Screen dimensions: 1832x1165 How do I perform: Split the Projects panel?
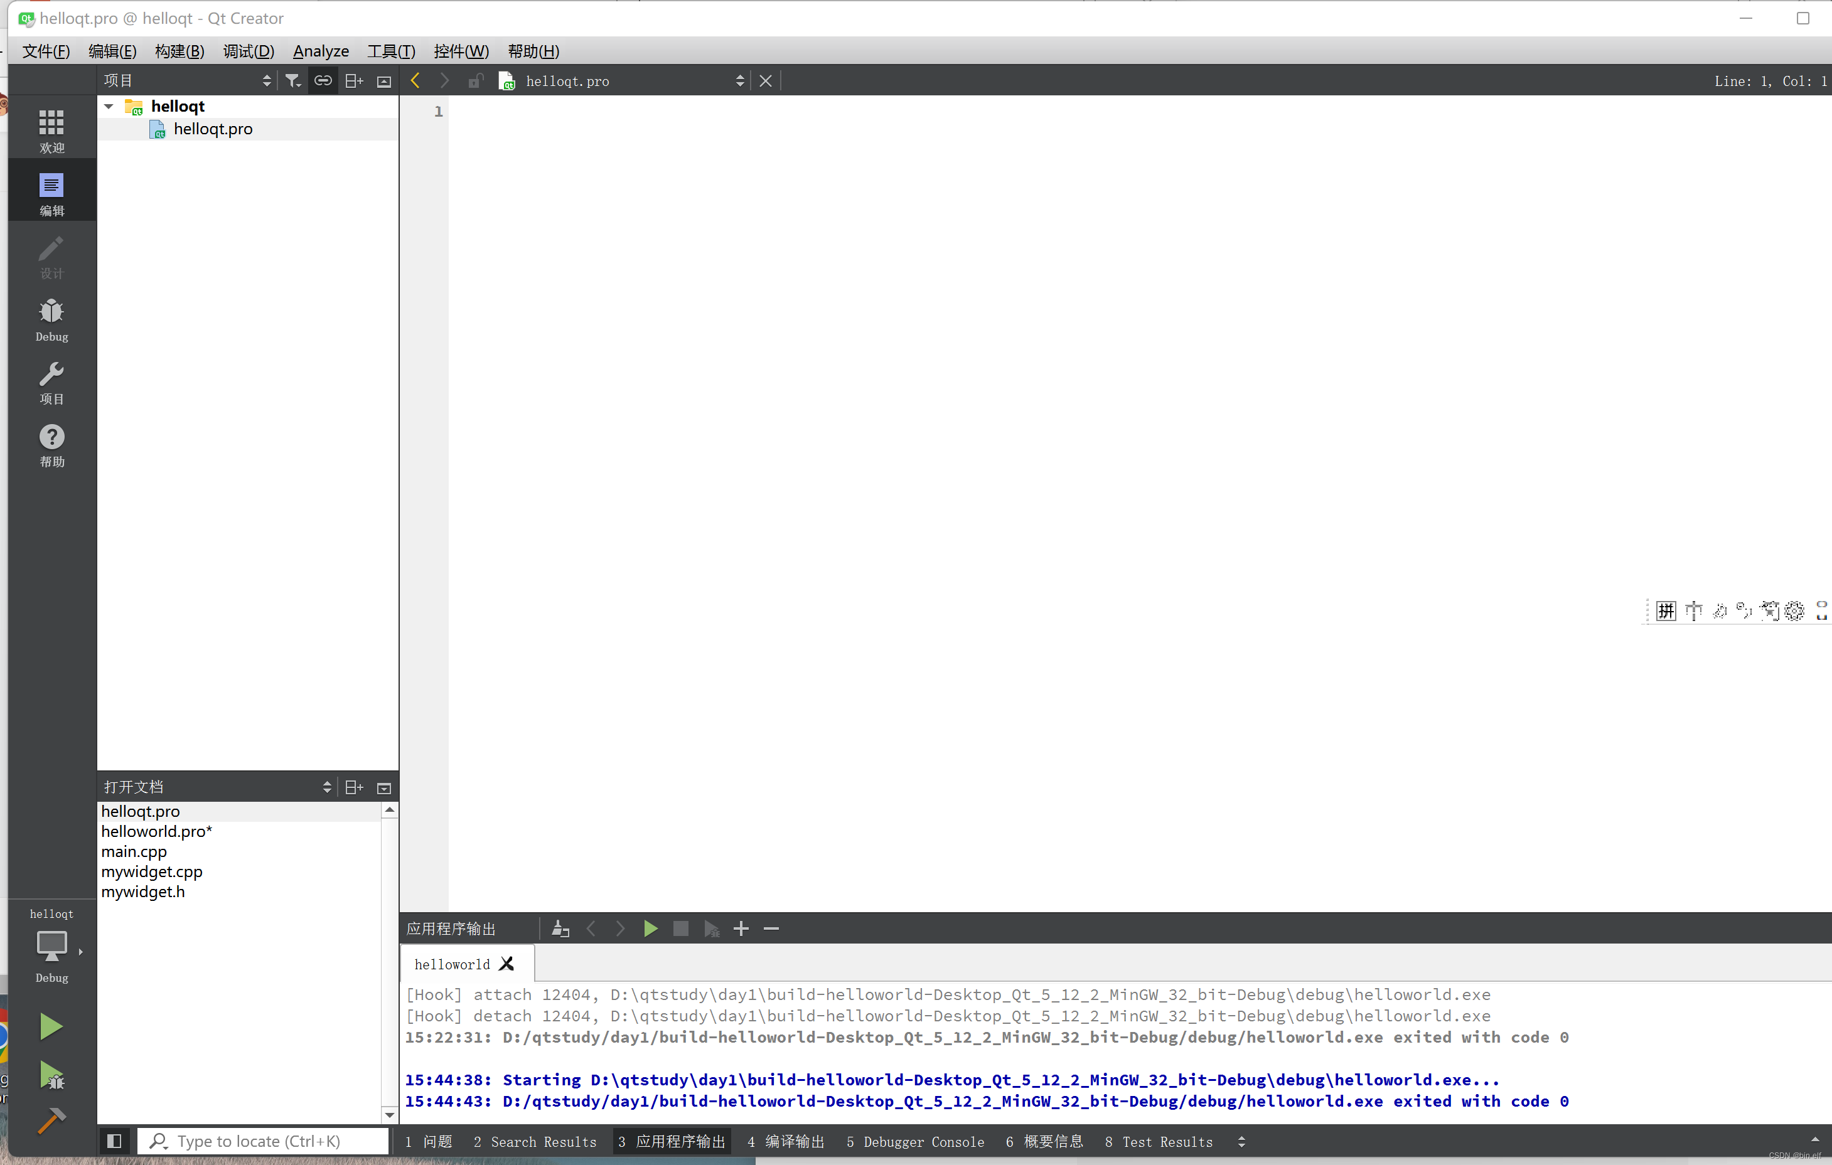[x=354, y=80]
